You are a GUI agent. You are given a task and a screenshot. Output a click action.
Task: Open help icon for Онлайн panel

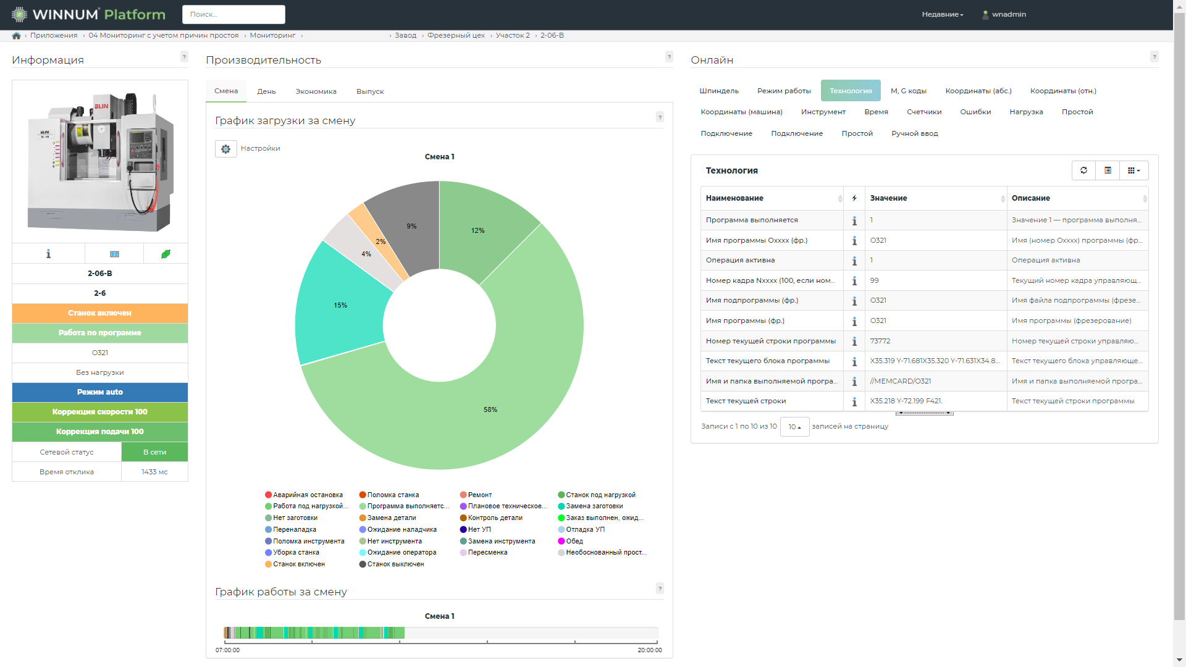click(x=1154, y=57)
